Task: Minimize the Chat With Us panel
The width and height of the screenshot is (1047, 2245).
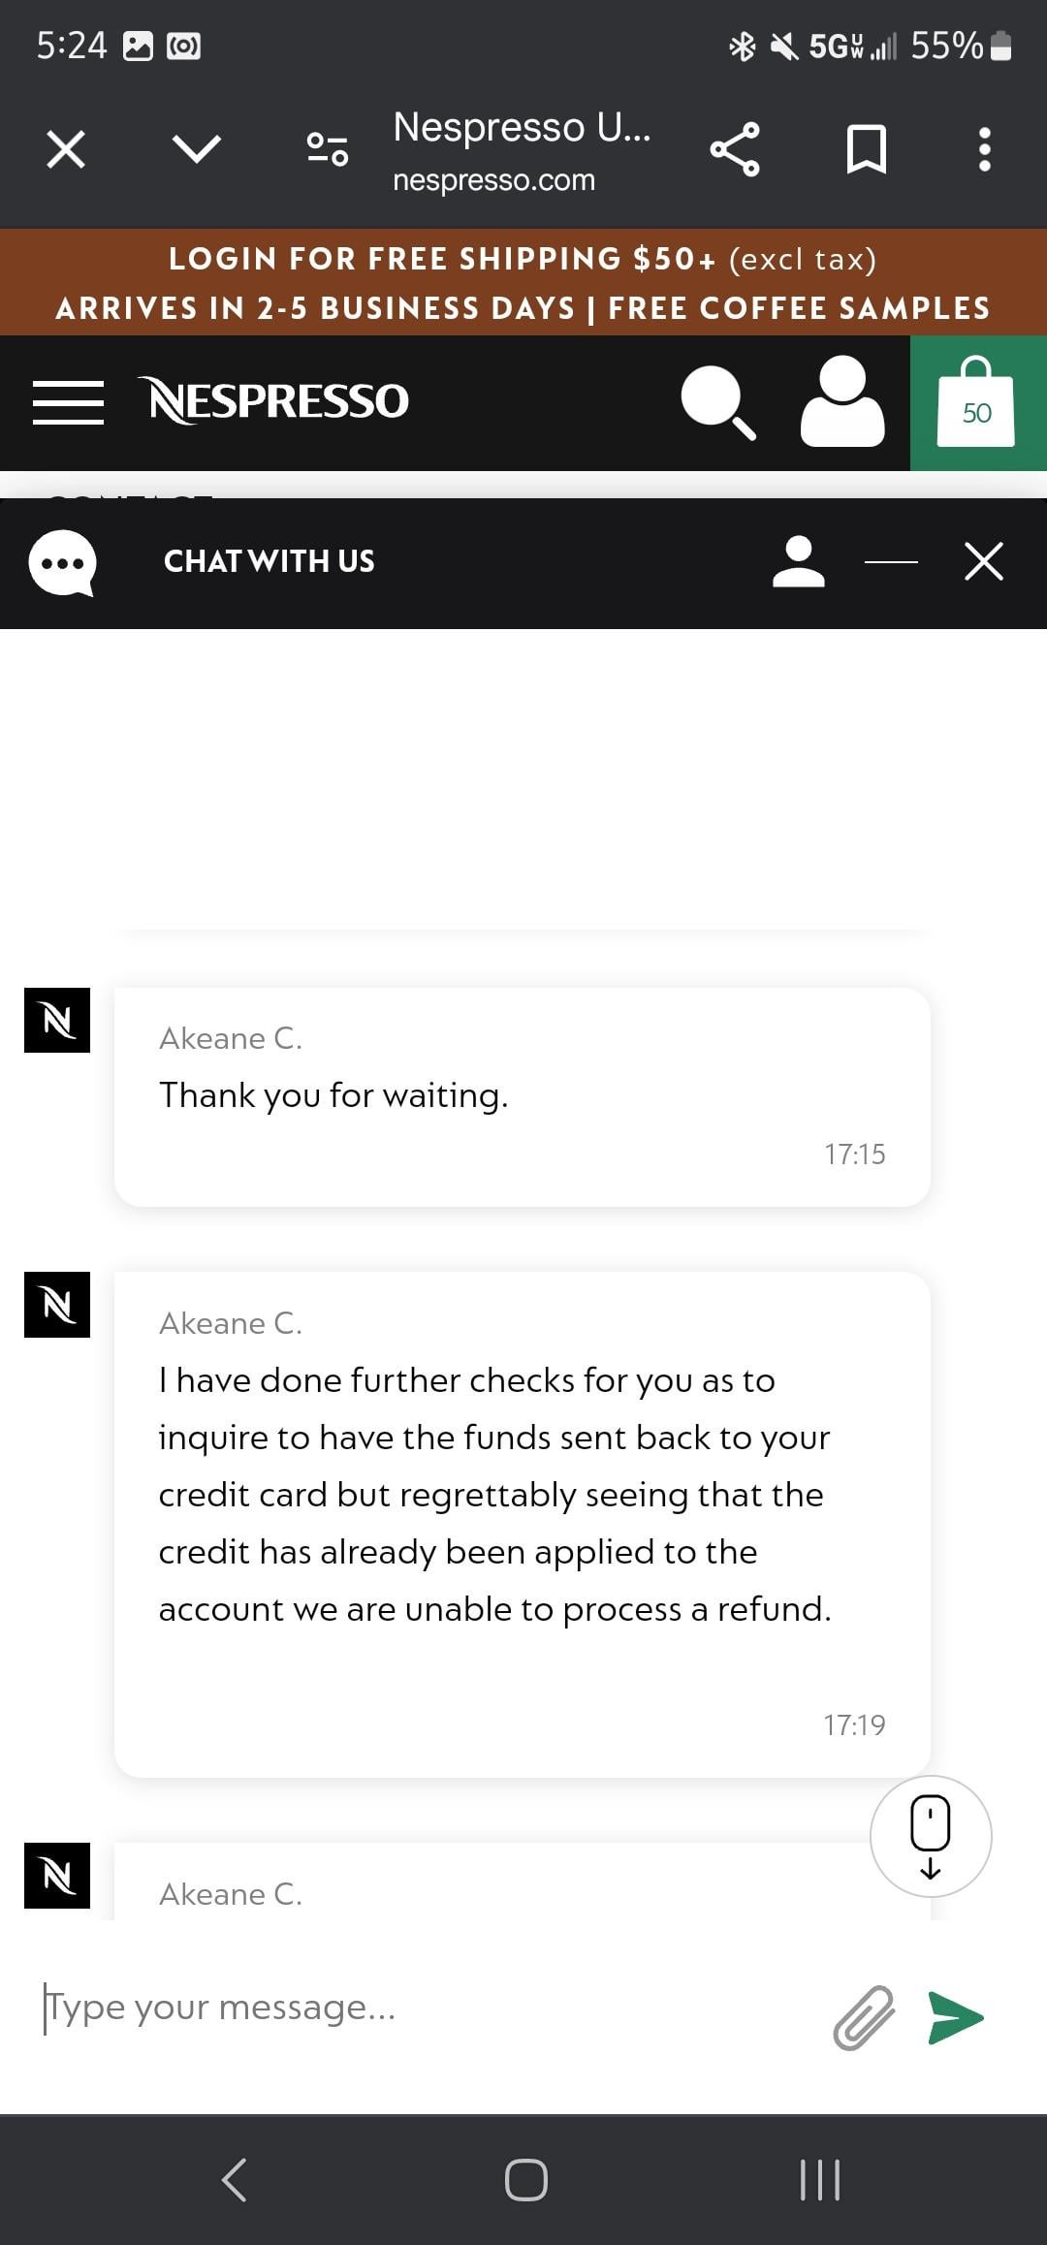Action: (891, 561)
